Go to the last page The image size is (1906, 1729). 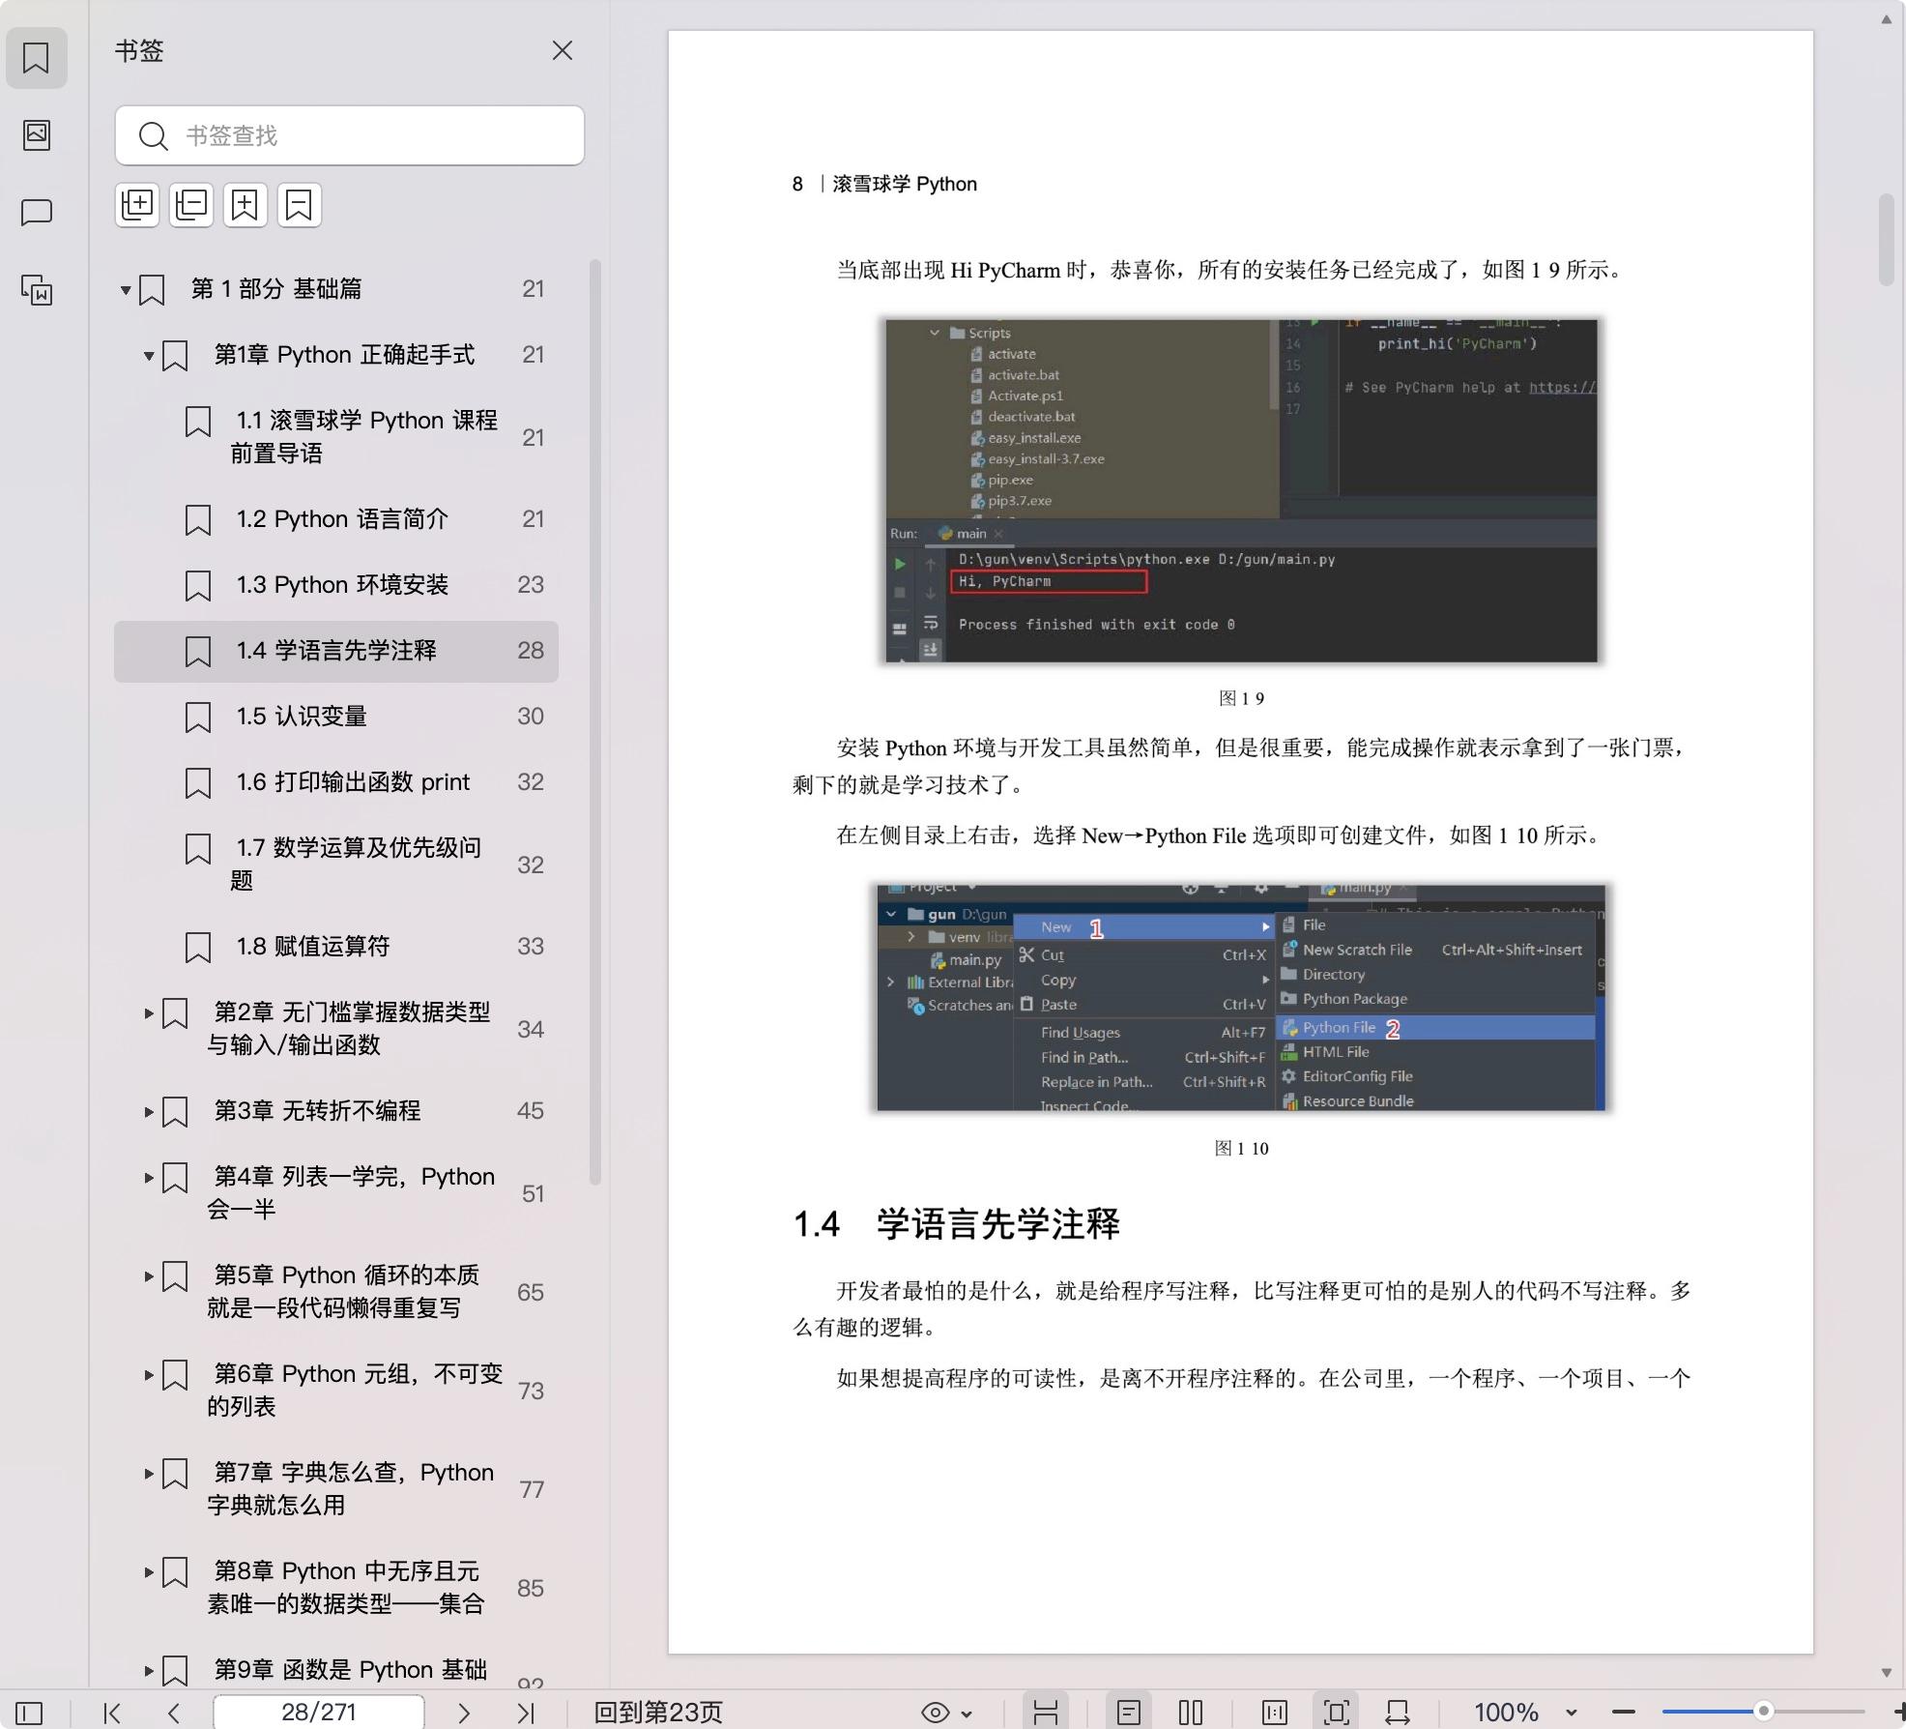(x=526, y=1713)
